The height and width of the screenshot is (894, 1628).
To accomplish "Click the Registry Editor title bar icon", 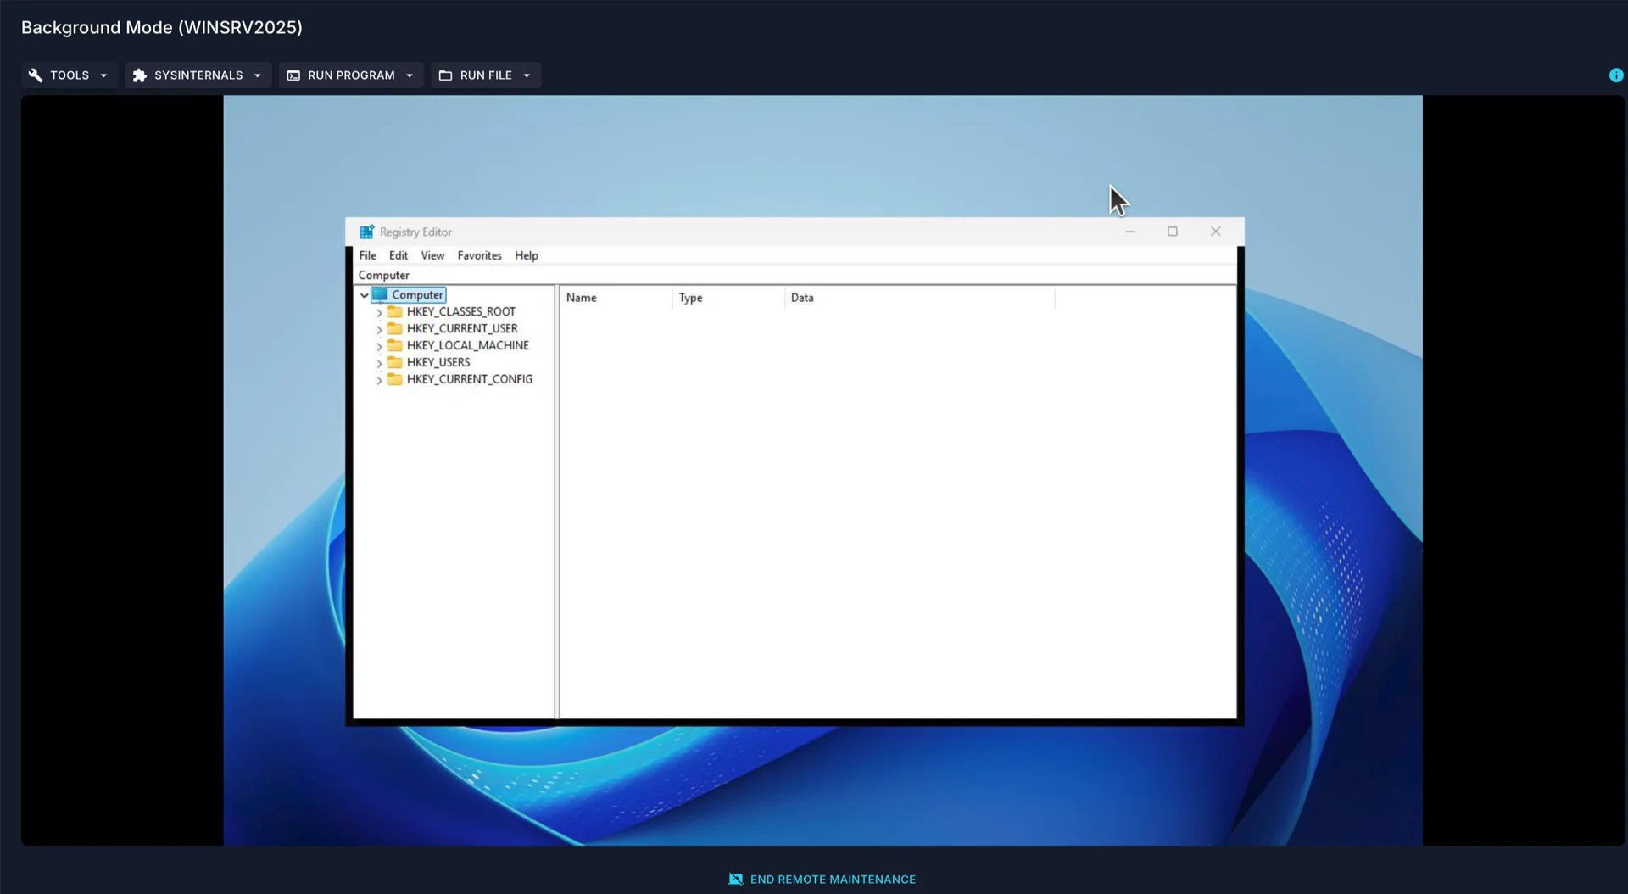I will [367, 232].
